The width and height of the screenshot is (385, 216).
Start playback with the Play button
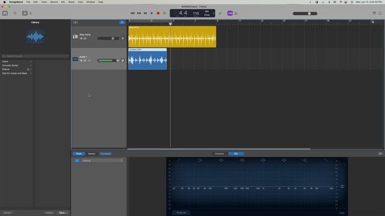(152, 13)
